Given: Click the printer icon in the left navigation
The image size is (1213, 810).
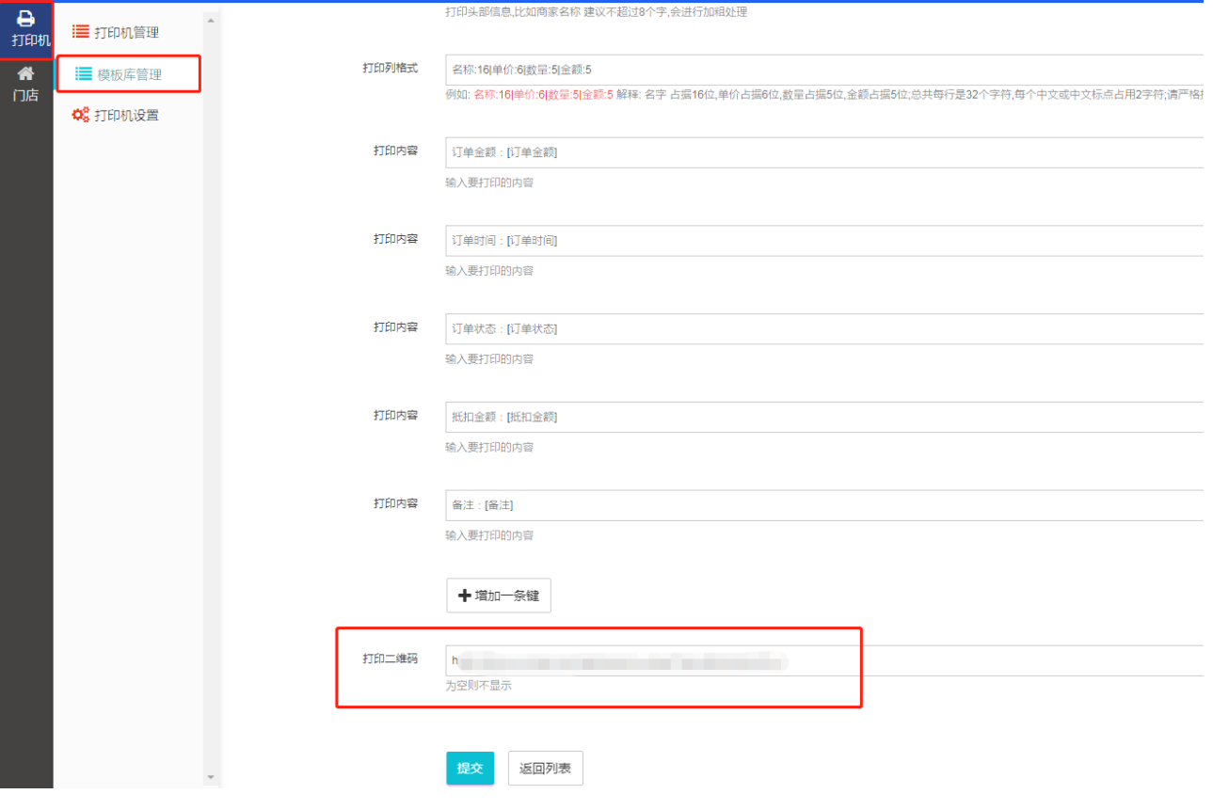Looking at the screenshot, I should click(x=26, y=18).
